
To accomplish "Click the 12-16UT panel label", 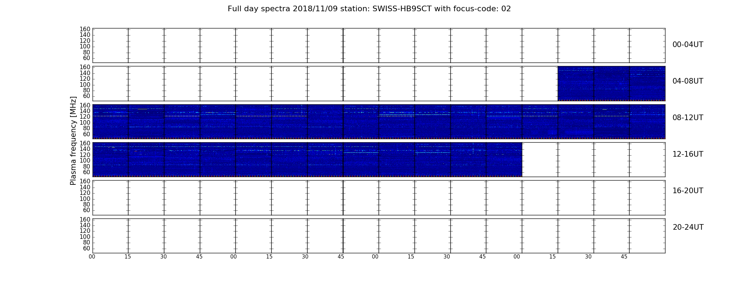I will [x=688, y=154].
